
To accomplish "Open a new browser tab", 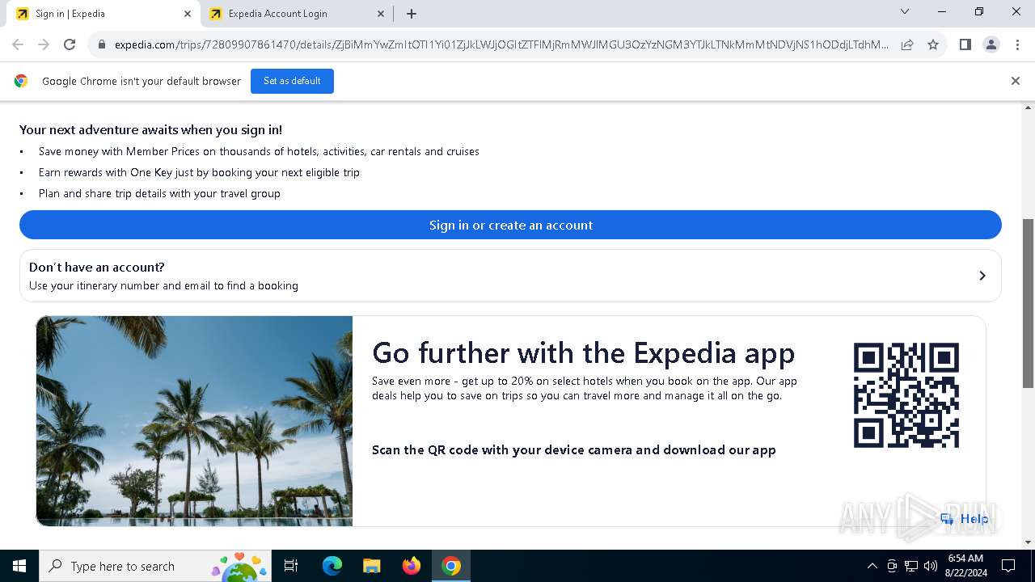I will tap(412, 14).
